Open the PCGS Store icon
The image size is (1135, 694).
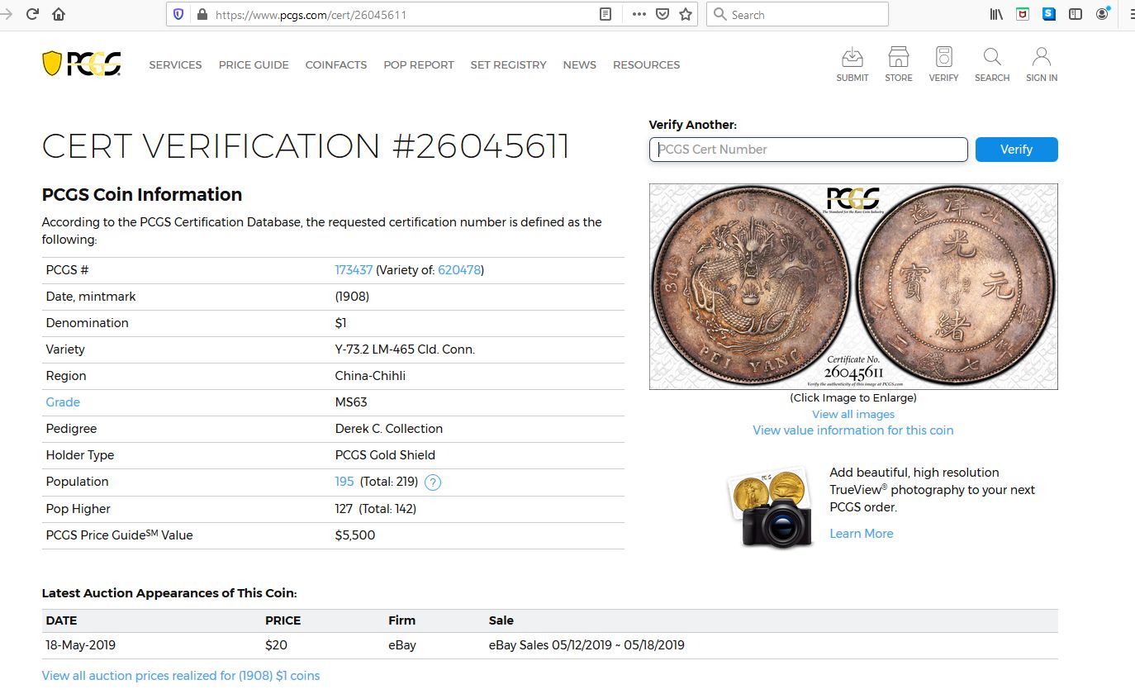coord(898,58)
